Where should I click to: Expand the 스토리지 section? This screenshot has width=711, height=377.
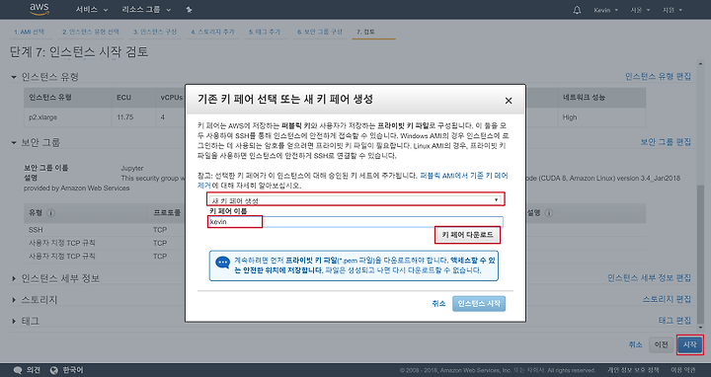click(14, 300)
